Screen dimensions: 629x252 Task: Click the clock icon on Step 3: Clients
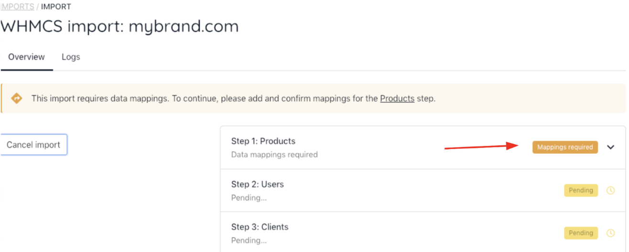coord(610,233)
